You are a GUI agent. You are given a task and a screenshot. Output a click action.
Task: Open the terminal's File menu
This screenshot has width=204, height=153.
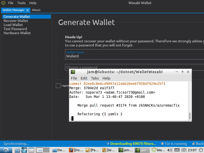(74, 78)
